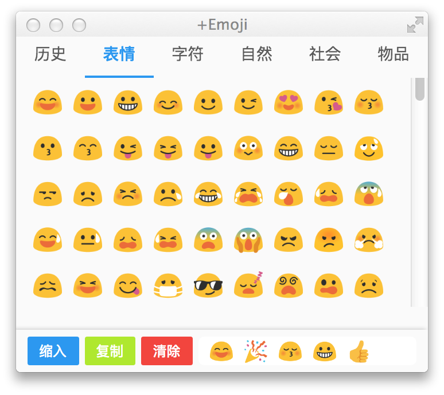Select the medical mask face emoji
Image resolution: width=444 pixels, height=395 pixels.
tap(168, 285)
